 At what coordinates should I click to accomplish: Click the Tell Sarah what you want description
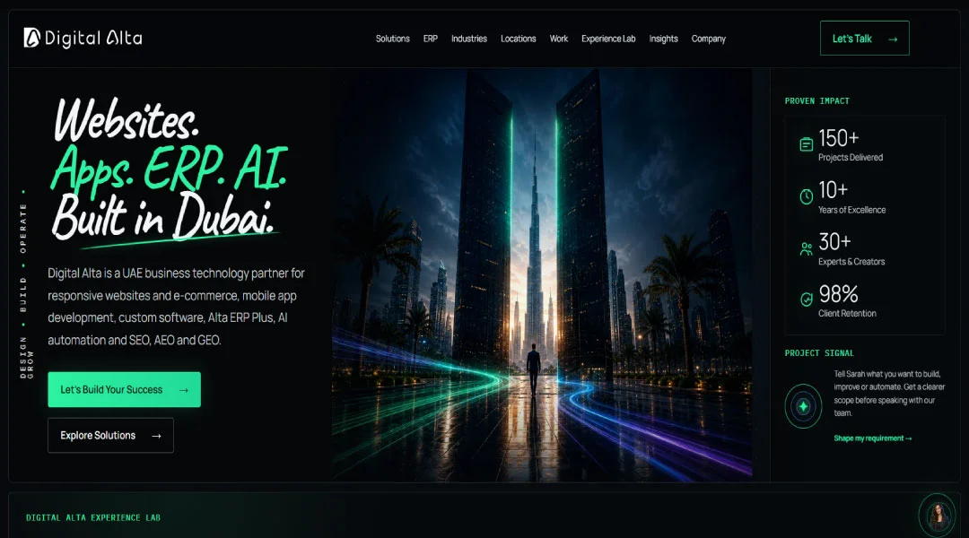click(x=889, y=394)
